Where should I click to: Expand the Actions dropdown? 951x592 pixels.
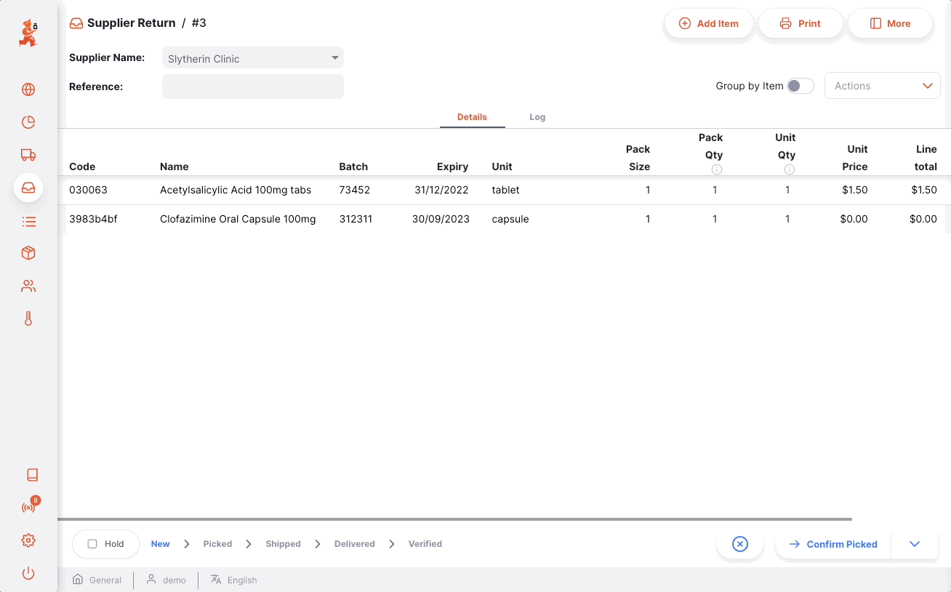pyautogui.click(x=882, y=86)
